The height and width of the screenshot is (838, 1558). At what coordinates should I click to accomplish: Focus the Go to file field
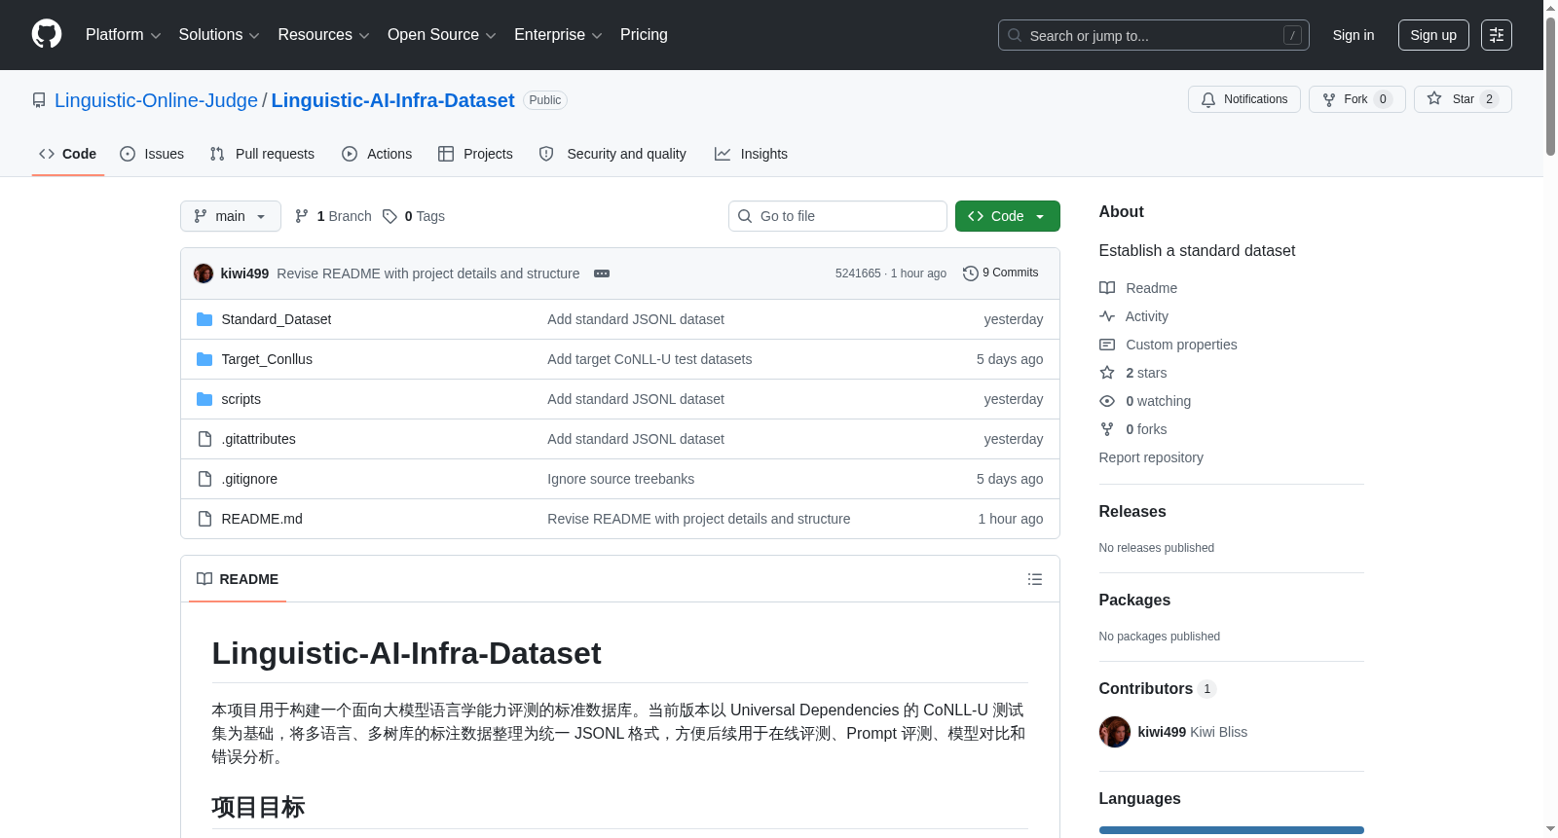click(837, 216)
